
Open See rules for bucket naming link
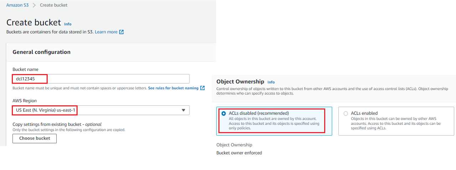point(173,88)
